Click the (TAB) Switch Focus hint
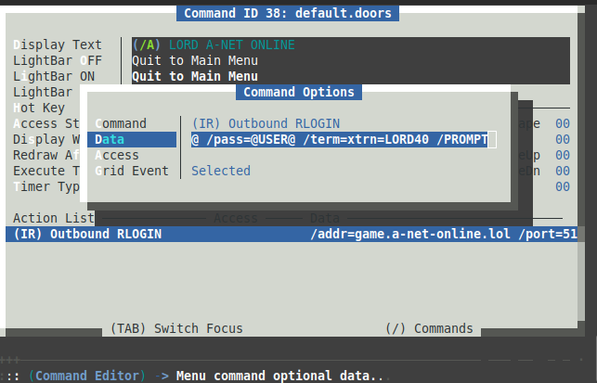 tap(176, 328)
